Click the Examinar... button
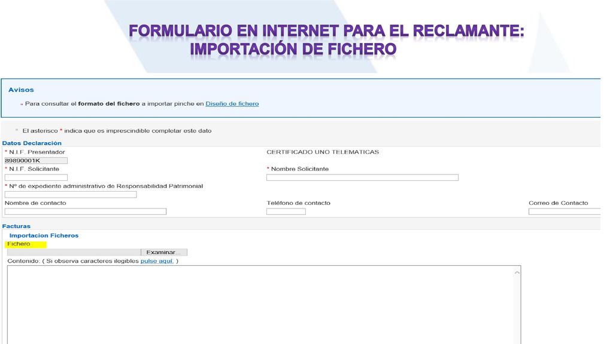Screen dimensions: 613x344 [164, 253]
